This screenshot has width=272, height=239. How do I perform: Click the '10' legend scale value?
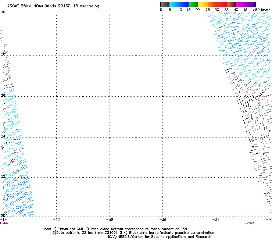click(x=180, y=10)
